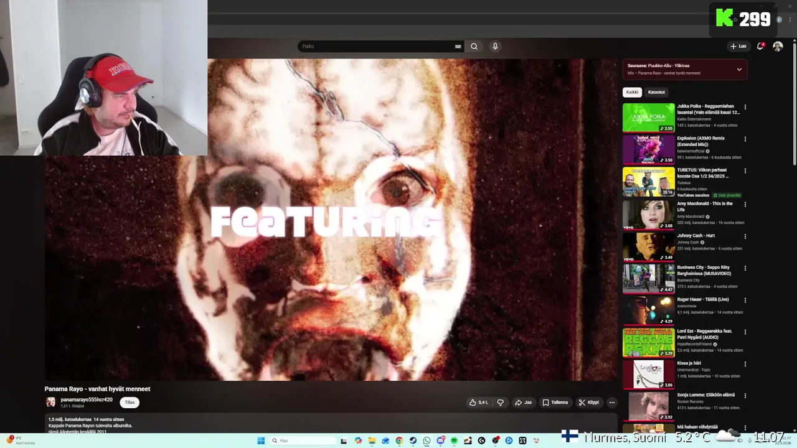Open options for Lord Est video
Image resolution: width=797 pixels, height=448 pixels.
(745, 332)
